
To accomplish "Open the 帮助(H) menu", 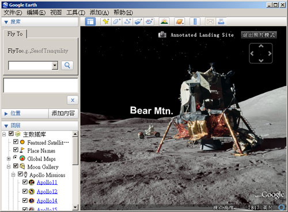I will tap(123, 13).
